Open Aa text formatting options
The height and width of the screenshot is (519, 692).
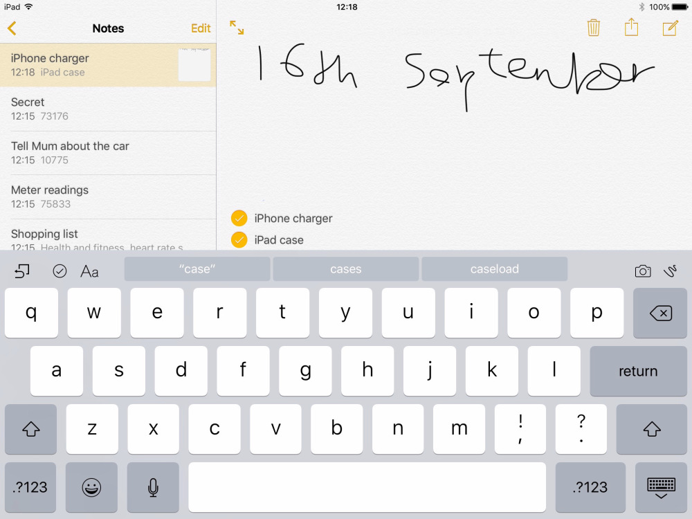[x=89, y=271]
